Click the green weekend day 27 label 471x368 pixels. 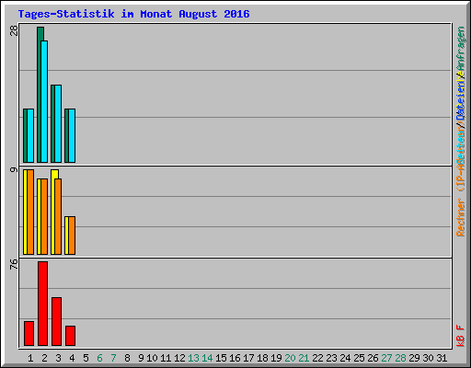pyautogui.click(x=386, y=358)
